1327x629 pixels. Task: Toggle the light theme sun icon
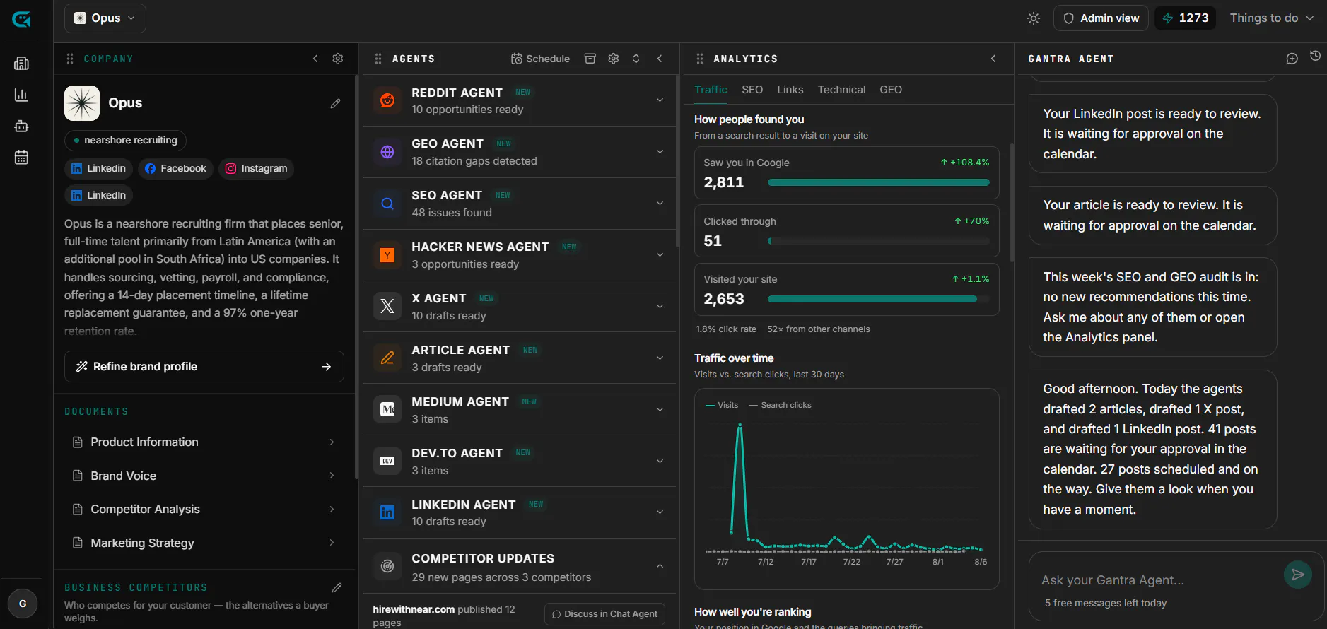tap(1034, 18)
